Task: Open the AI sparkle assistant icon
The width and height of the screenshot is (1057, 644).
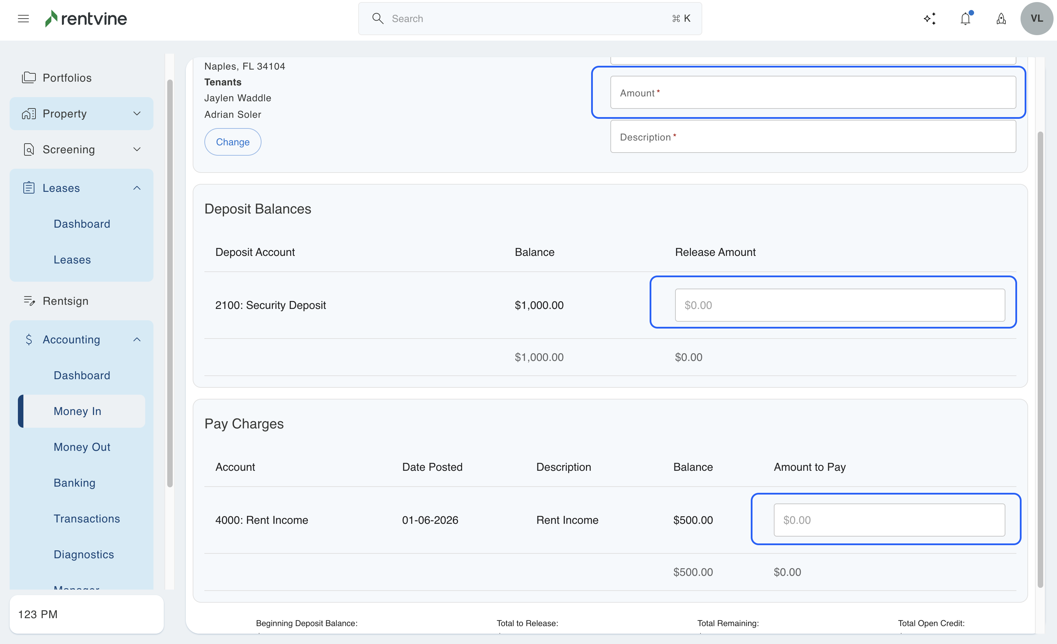Action: coord(930,19)
